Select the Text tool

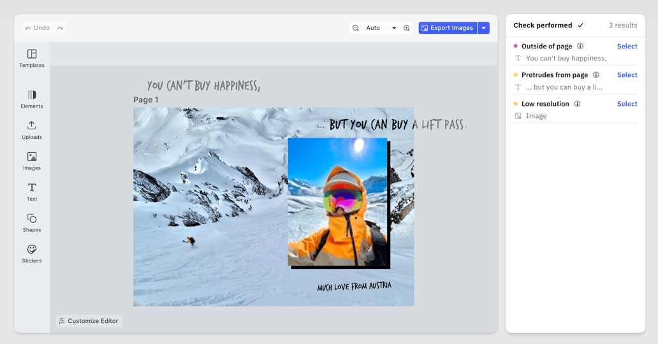click(x=32, y=192)
